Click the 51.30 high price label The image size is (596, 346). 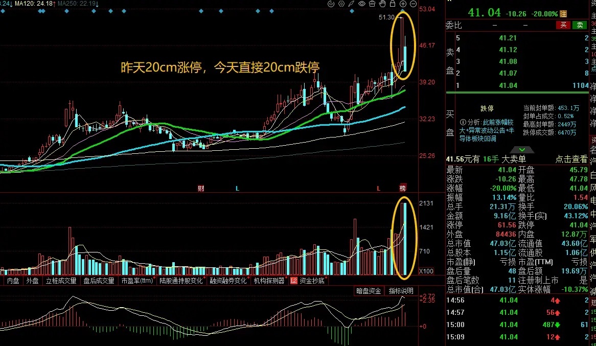[386, 17]
